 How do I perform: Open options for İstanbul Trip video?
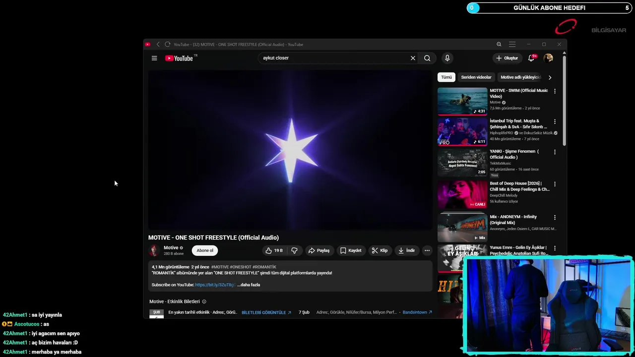(x=555, y=121)
